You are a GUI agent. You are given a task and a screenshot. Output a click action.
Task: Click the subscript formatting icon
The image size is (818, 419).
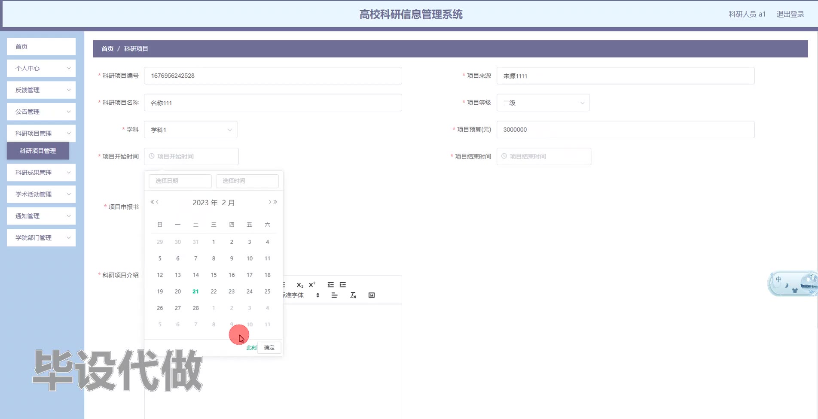click(300, 285)
